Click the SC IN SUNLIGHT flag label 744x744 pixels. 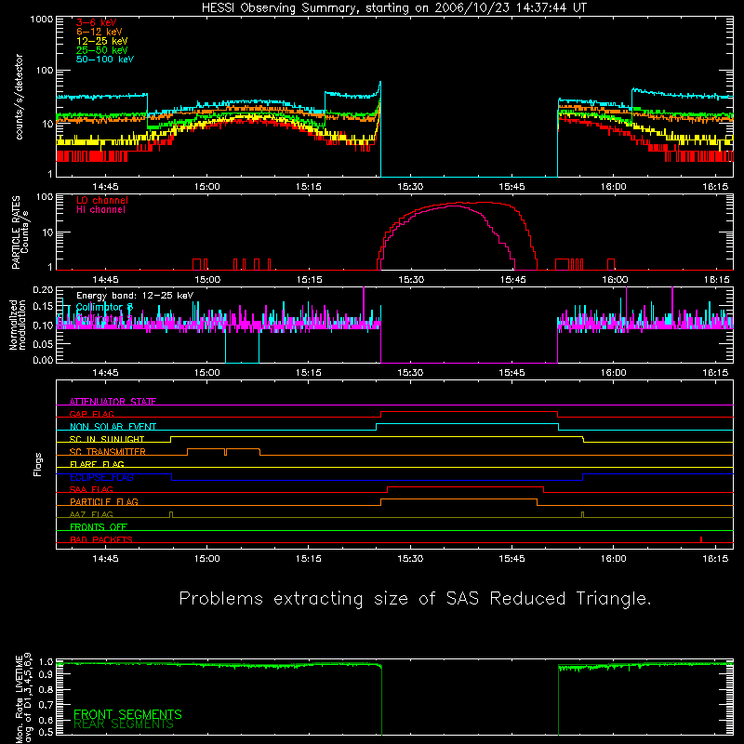coord(107,439)
